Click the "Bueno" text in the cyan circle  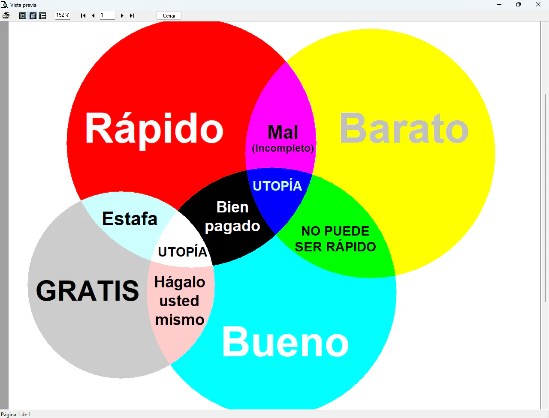[285, 341]
